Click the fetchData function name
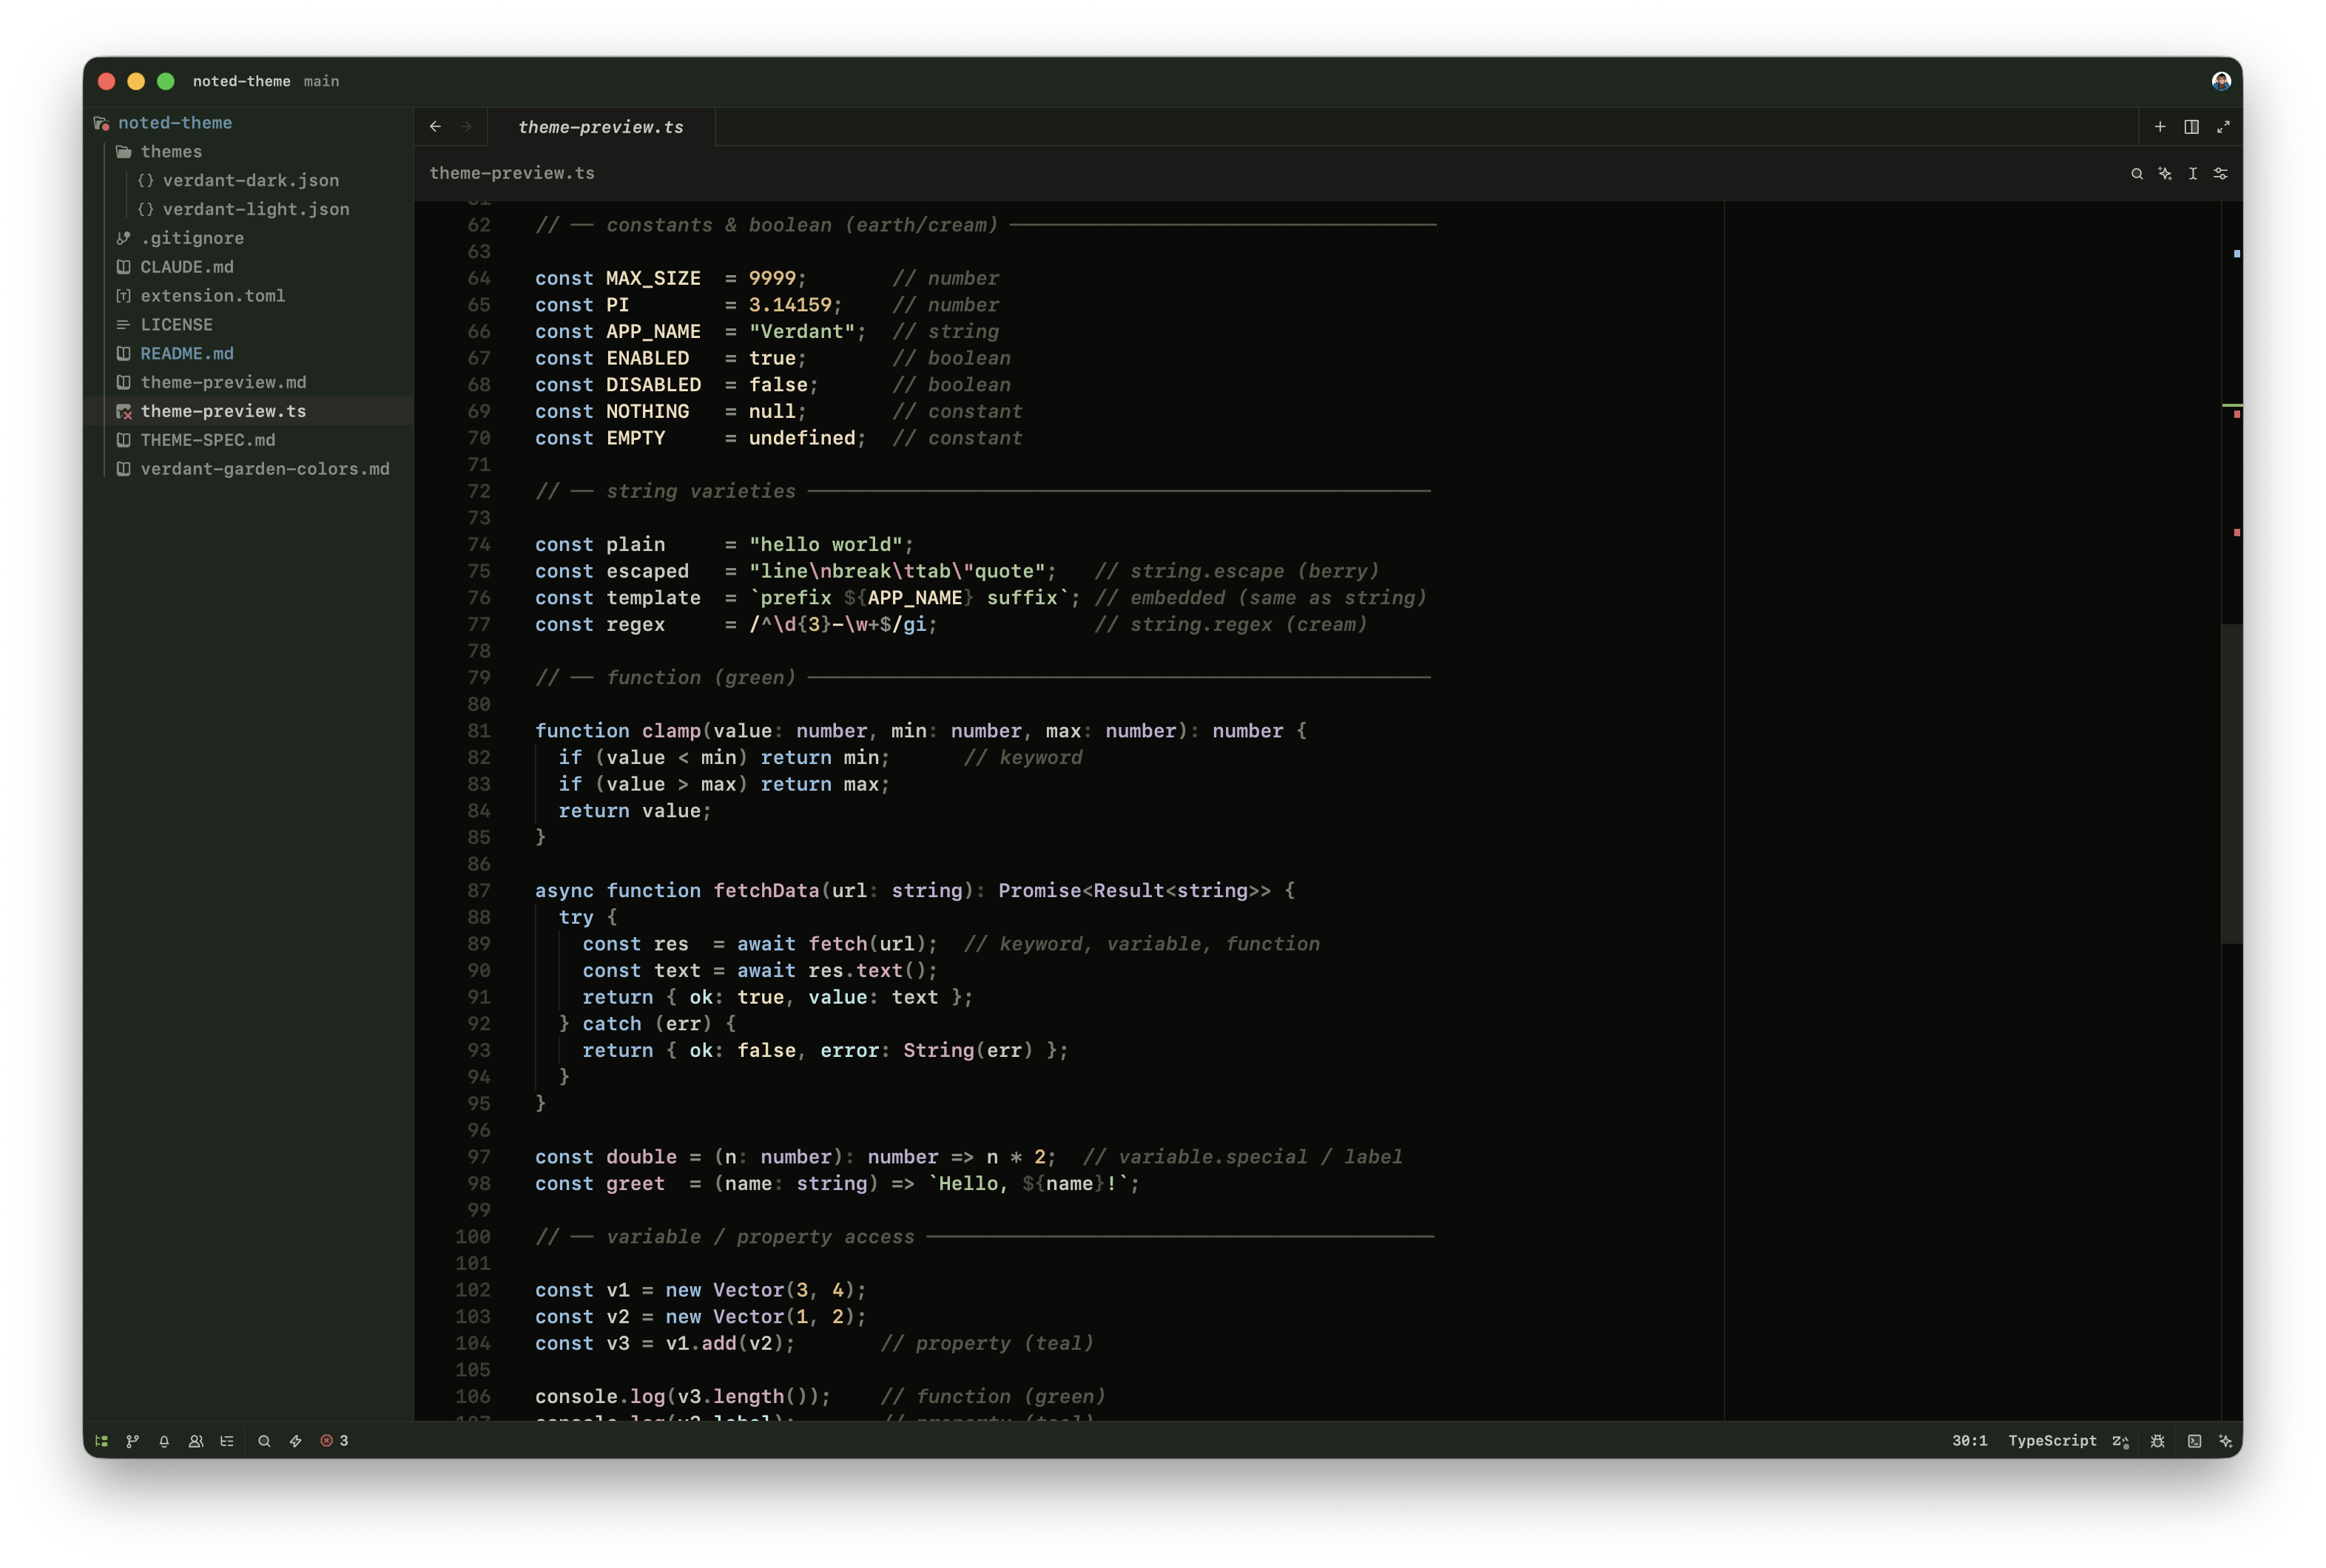 [x=766, y=891]
